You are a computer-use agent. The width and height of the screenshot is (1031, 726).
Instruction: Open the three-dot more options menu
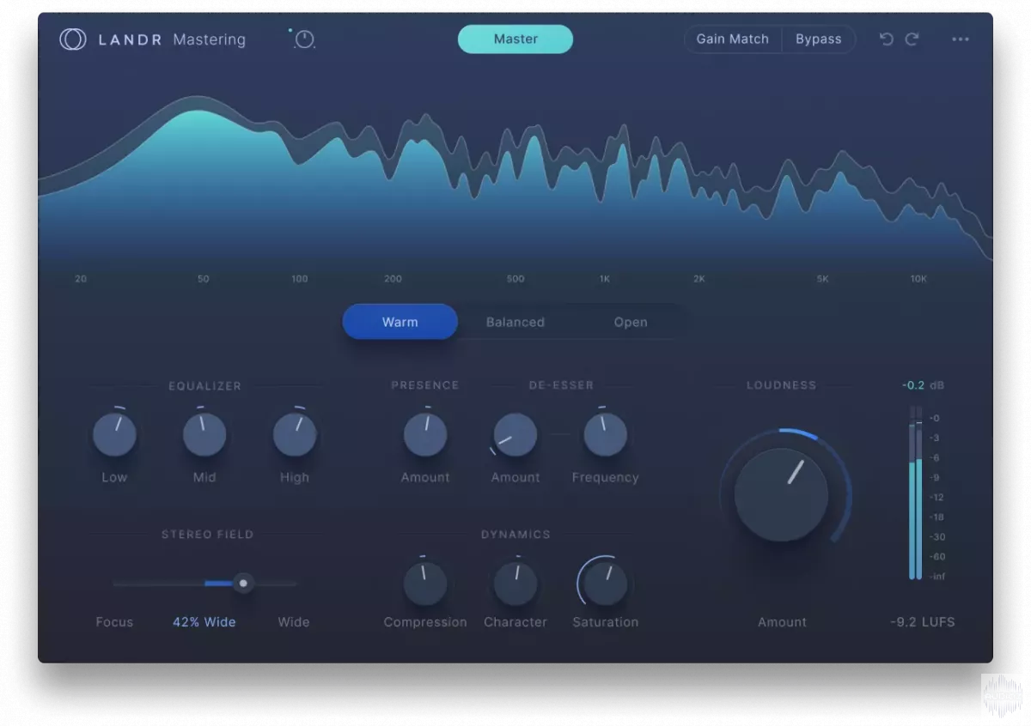(x=961, y=39)
